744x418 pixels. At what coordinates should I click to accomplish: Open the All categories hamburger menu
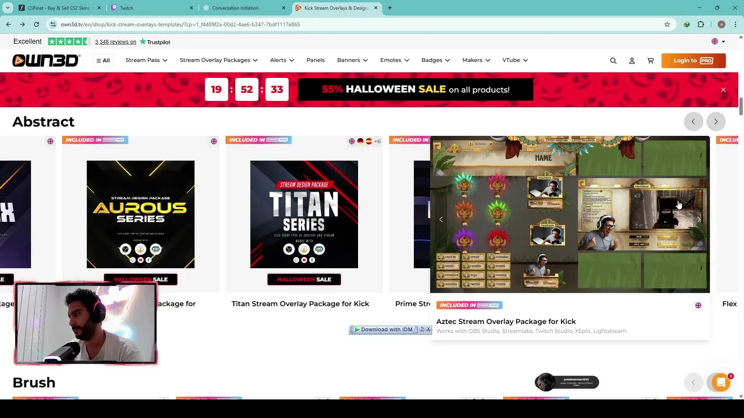103,60
